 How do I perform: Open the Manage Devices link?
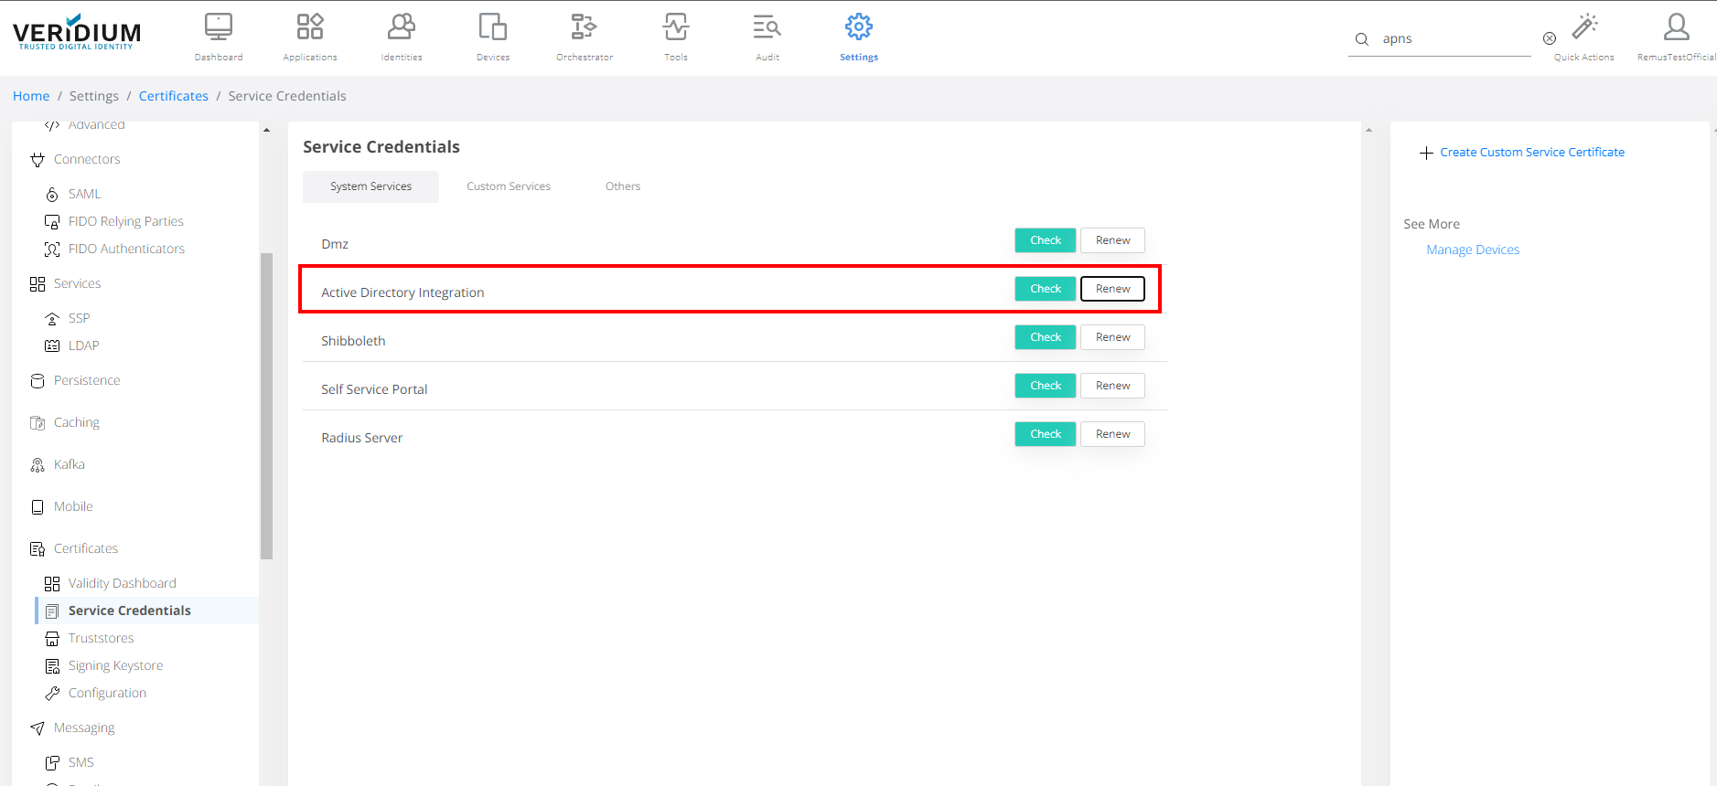(x=1473, y=250)
